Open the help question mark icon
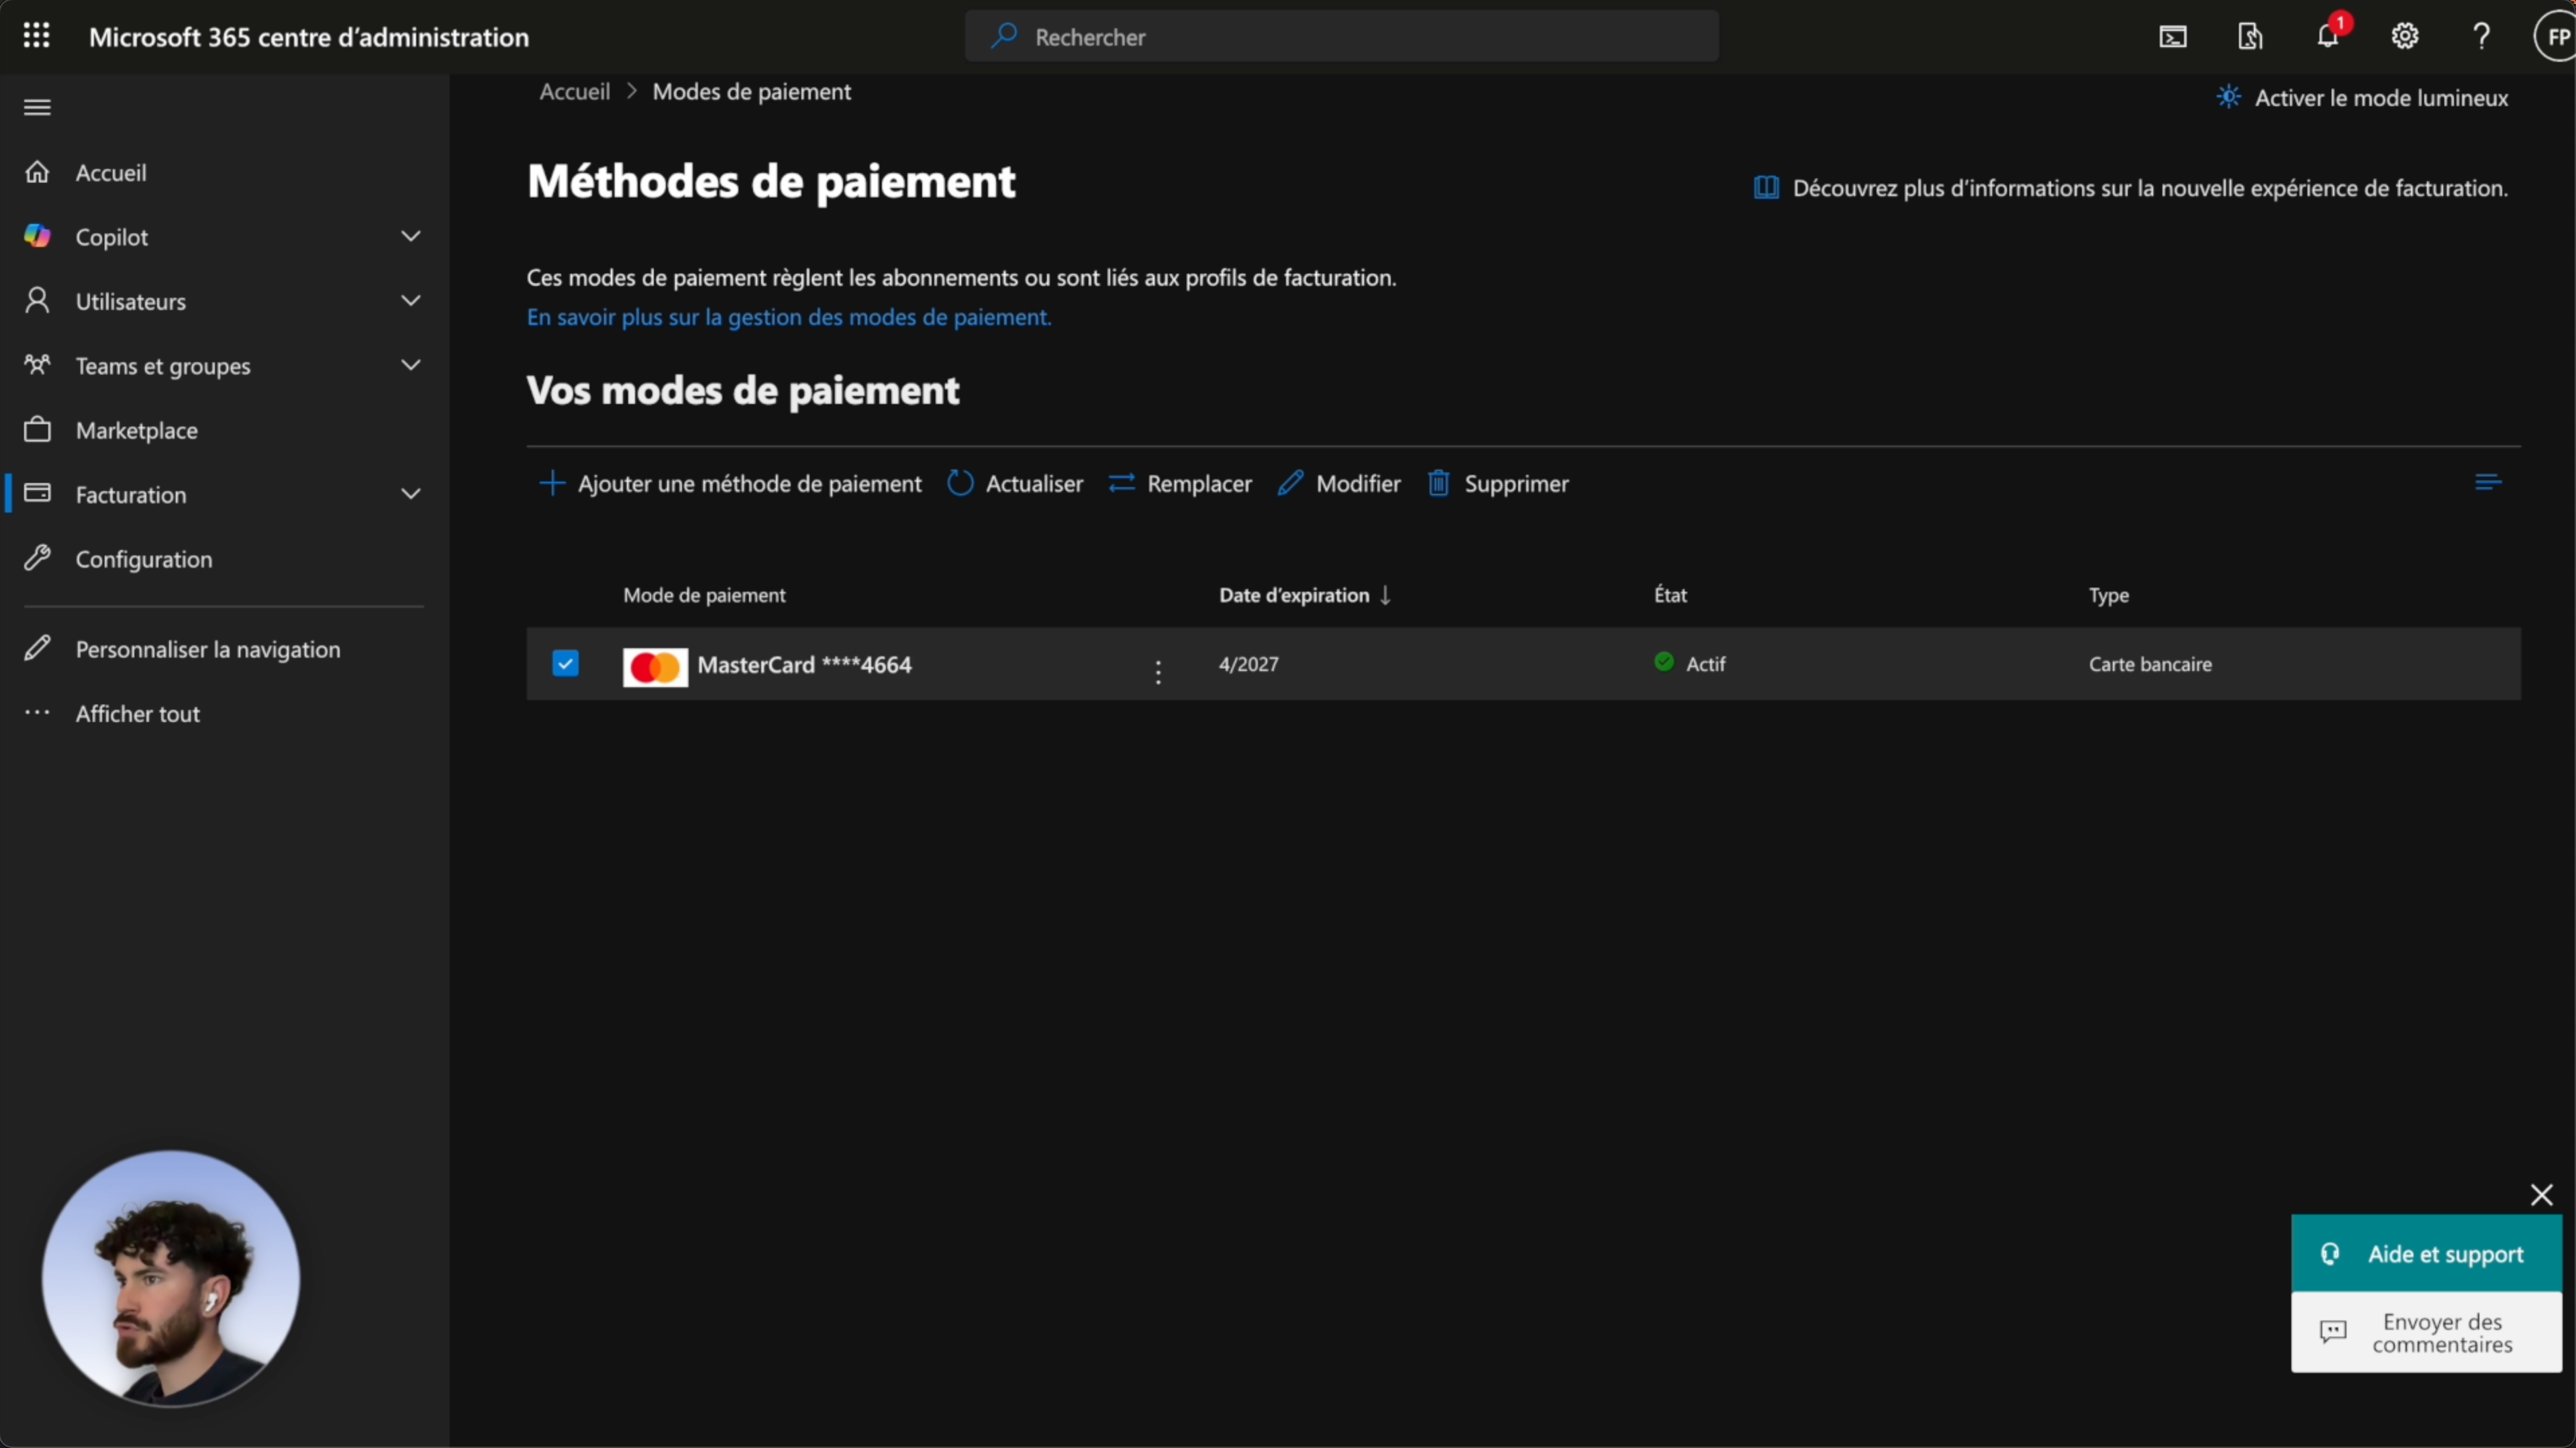2576x1448 pixels. click(2482, 37)
